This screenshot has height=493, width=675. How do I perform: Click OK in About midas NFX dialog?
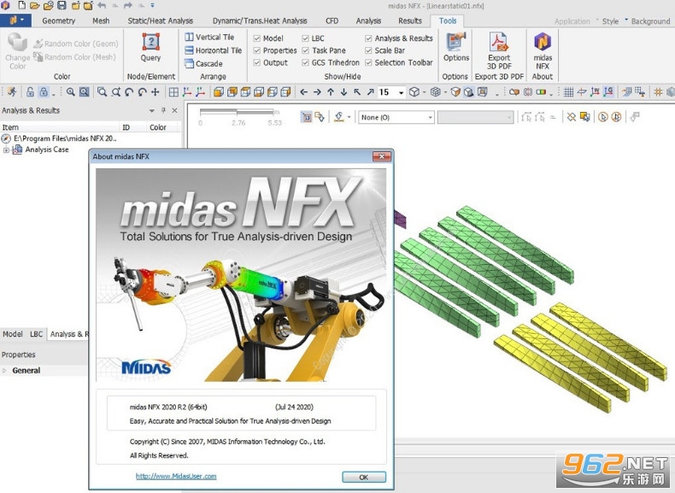pos(364,477)
